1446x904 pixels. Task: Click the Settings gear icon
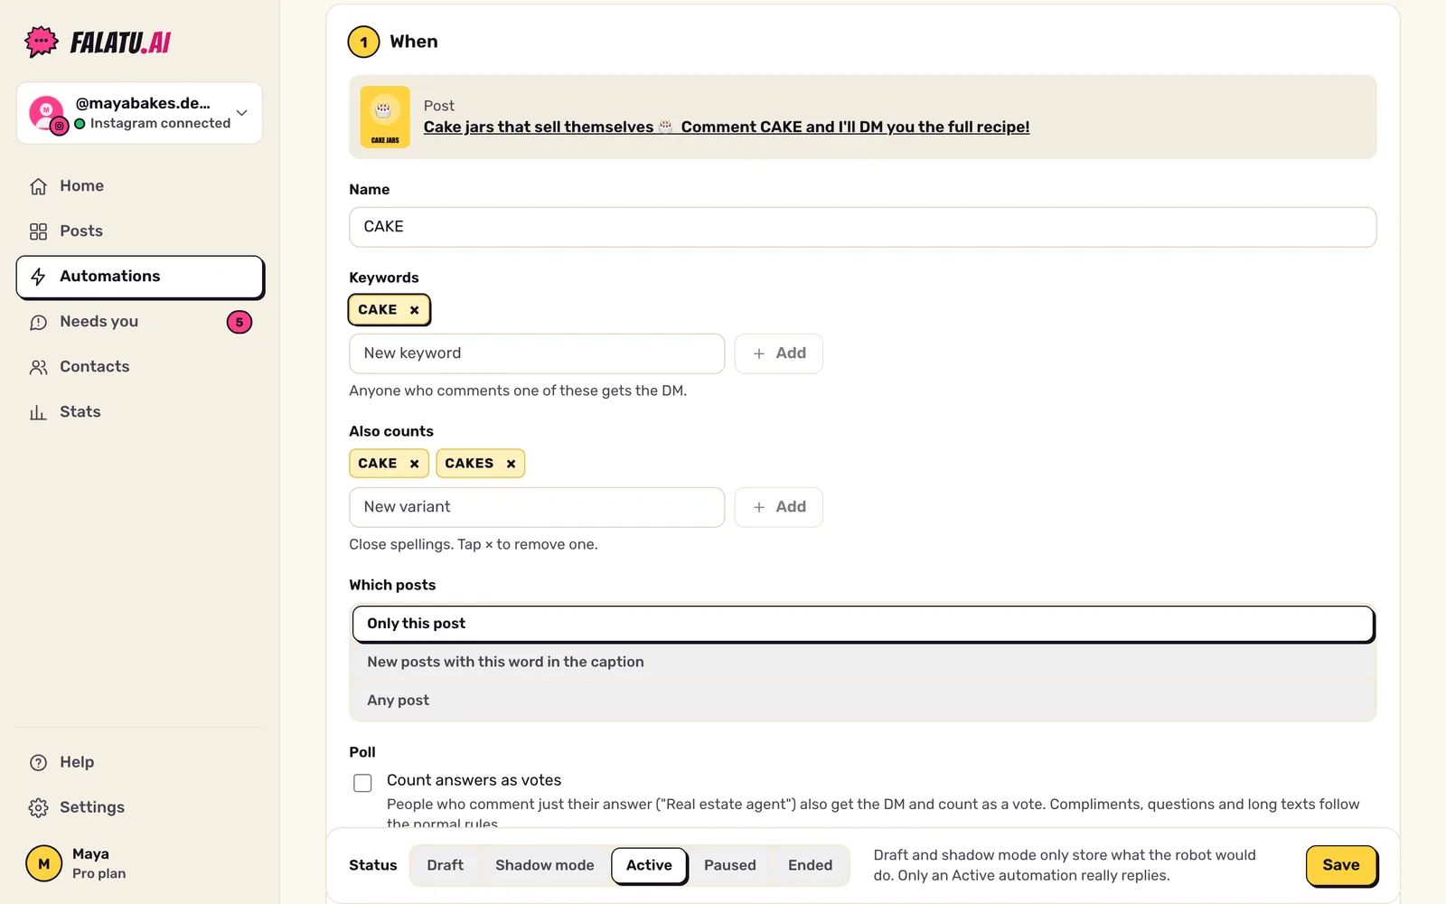[38, 807]
